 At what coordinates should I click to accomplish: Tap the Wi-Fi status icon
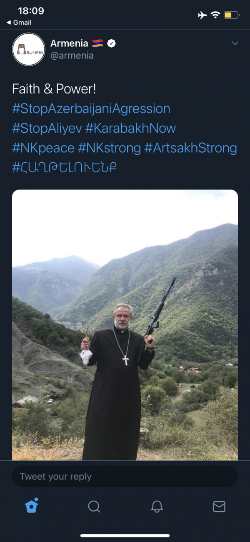click(x=215, y=15)
